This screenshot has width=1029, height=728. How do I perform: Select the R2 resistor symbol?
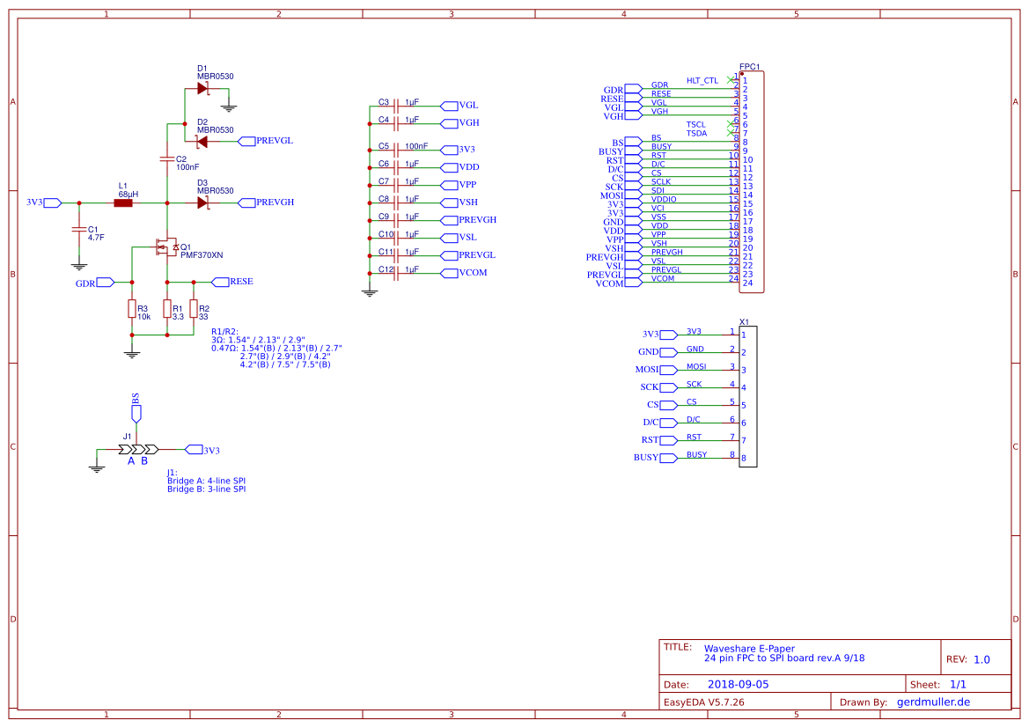(x=194, y=308)
